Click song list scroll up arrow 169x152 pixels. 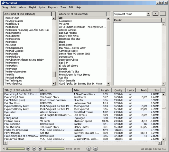click(x=164, y=95)
